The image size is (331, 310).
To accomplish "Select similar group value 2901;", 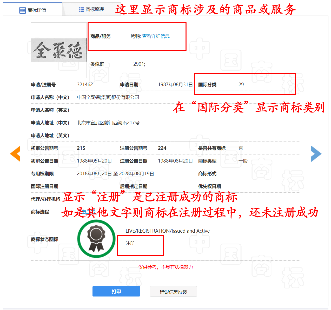I will pyautogui.click(x=139, y=64).
